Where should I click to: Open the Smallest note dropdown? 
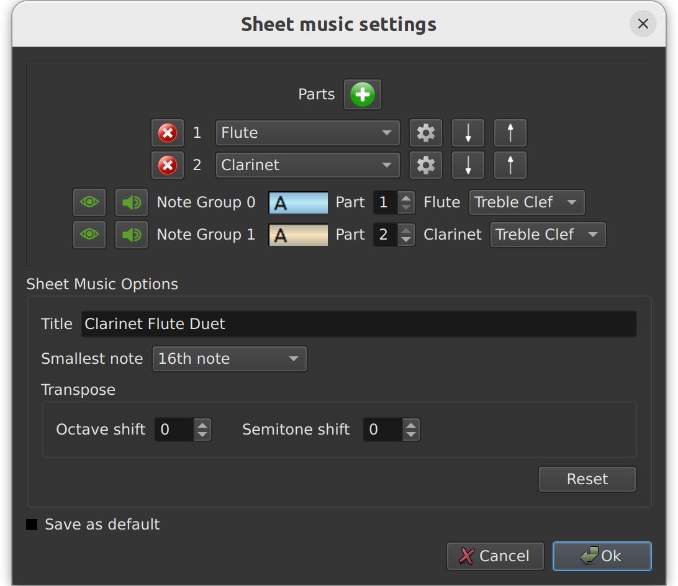[x=229, y=358]
